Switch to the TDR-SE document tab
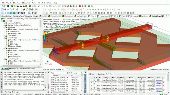The height and width of the screenshot is (95, 170). tap(115, 16)
